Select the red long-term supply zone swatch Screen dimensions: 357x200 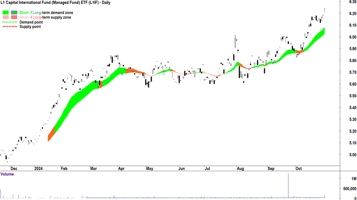point(14,17)
